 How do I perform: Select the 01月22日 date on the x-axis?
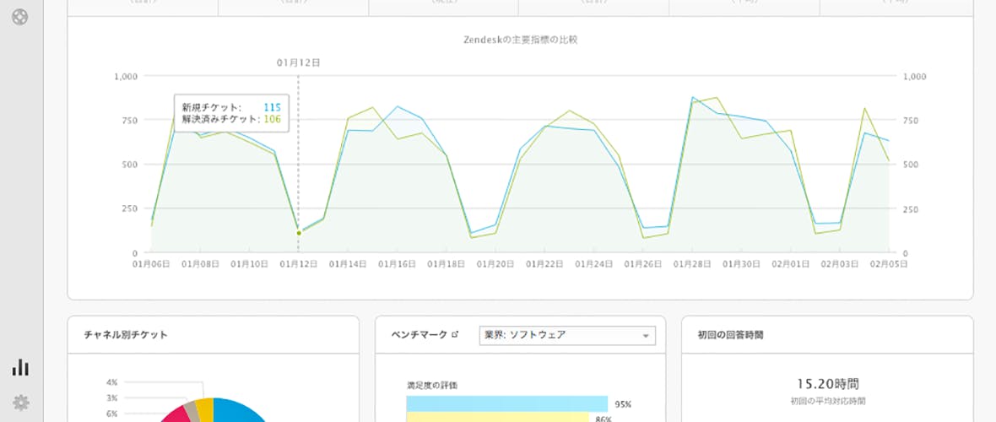point(544,263)
